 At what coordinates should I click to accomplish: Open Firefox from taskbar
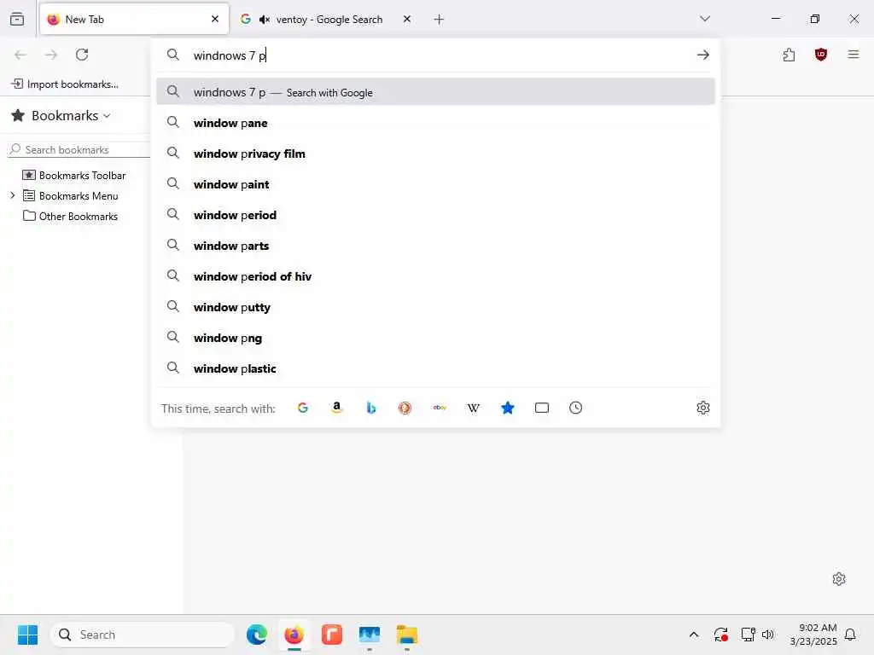[294, 635]
